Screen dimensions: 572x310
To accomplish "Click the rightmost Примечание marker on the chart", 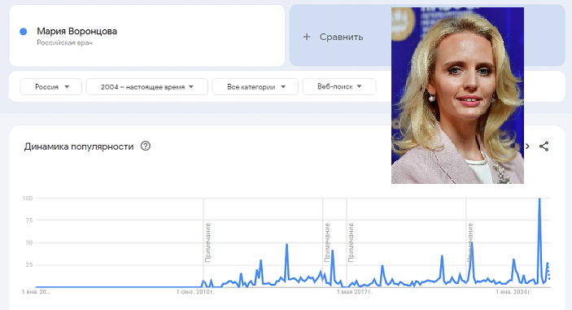I will pos(470,242).
